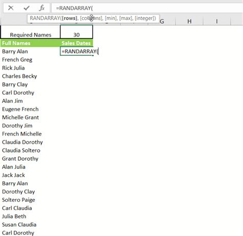Select the [min] argument in tooltip
Image resolution: width=243 pixels, height=236 pixels.
pos(111,18)
